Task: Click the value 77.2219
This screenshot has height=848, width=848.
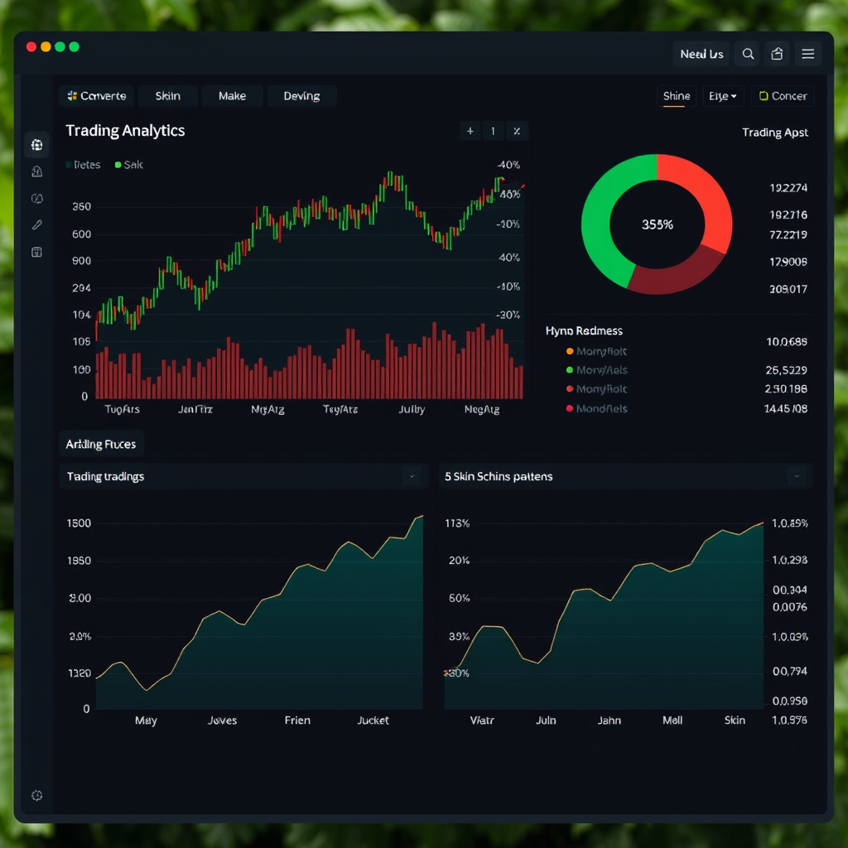Action: click(788, 234)
